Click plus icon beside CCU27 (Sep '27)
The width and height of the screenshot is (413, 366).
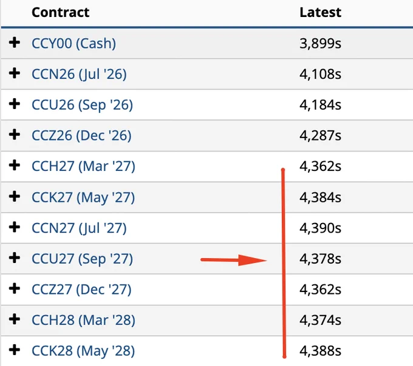(14, 258)
